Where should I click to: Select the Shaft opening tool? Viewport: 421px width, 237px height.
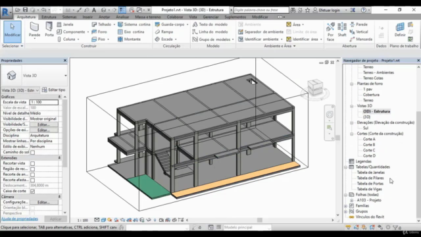(x=342, y=30)
